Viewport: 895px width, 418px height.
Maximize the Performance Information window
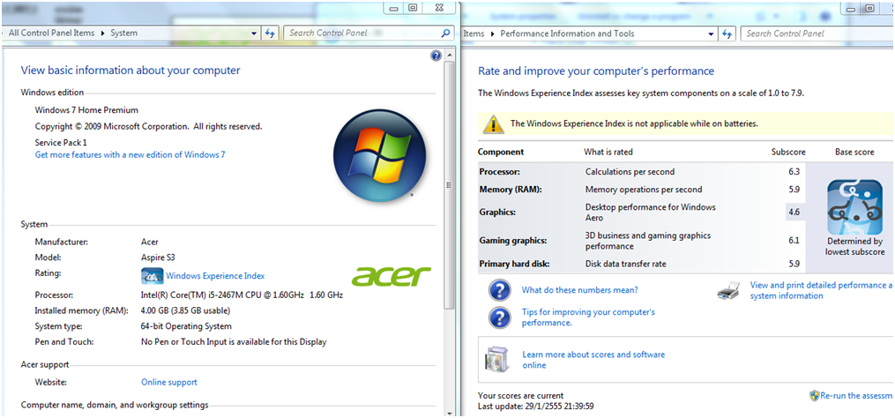[869, 8]
